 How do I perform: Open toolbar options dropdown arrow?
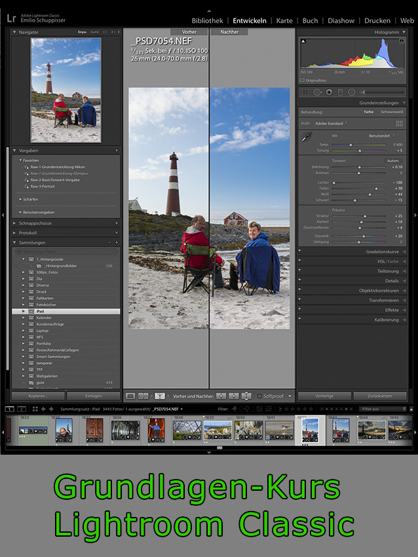(290, 396)
